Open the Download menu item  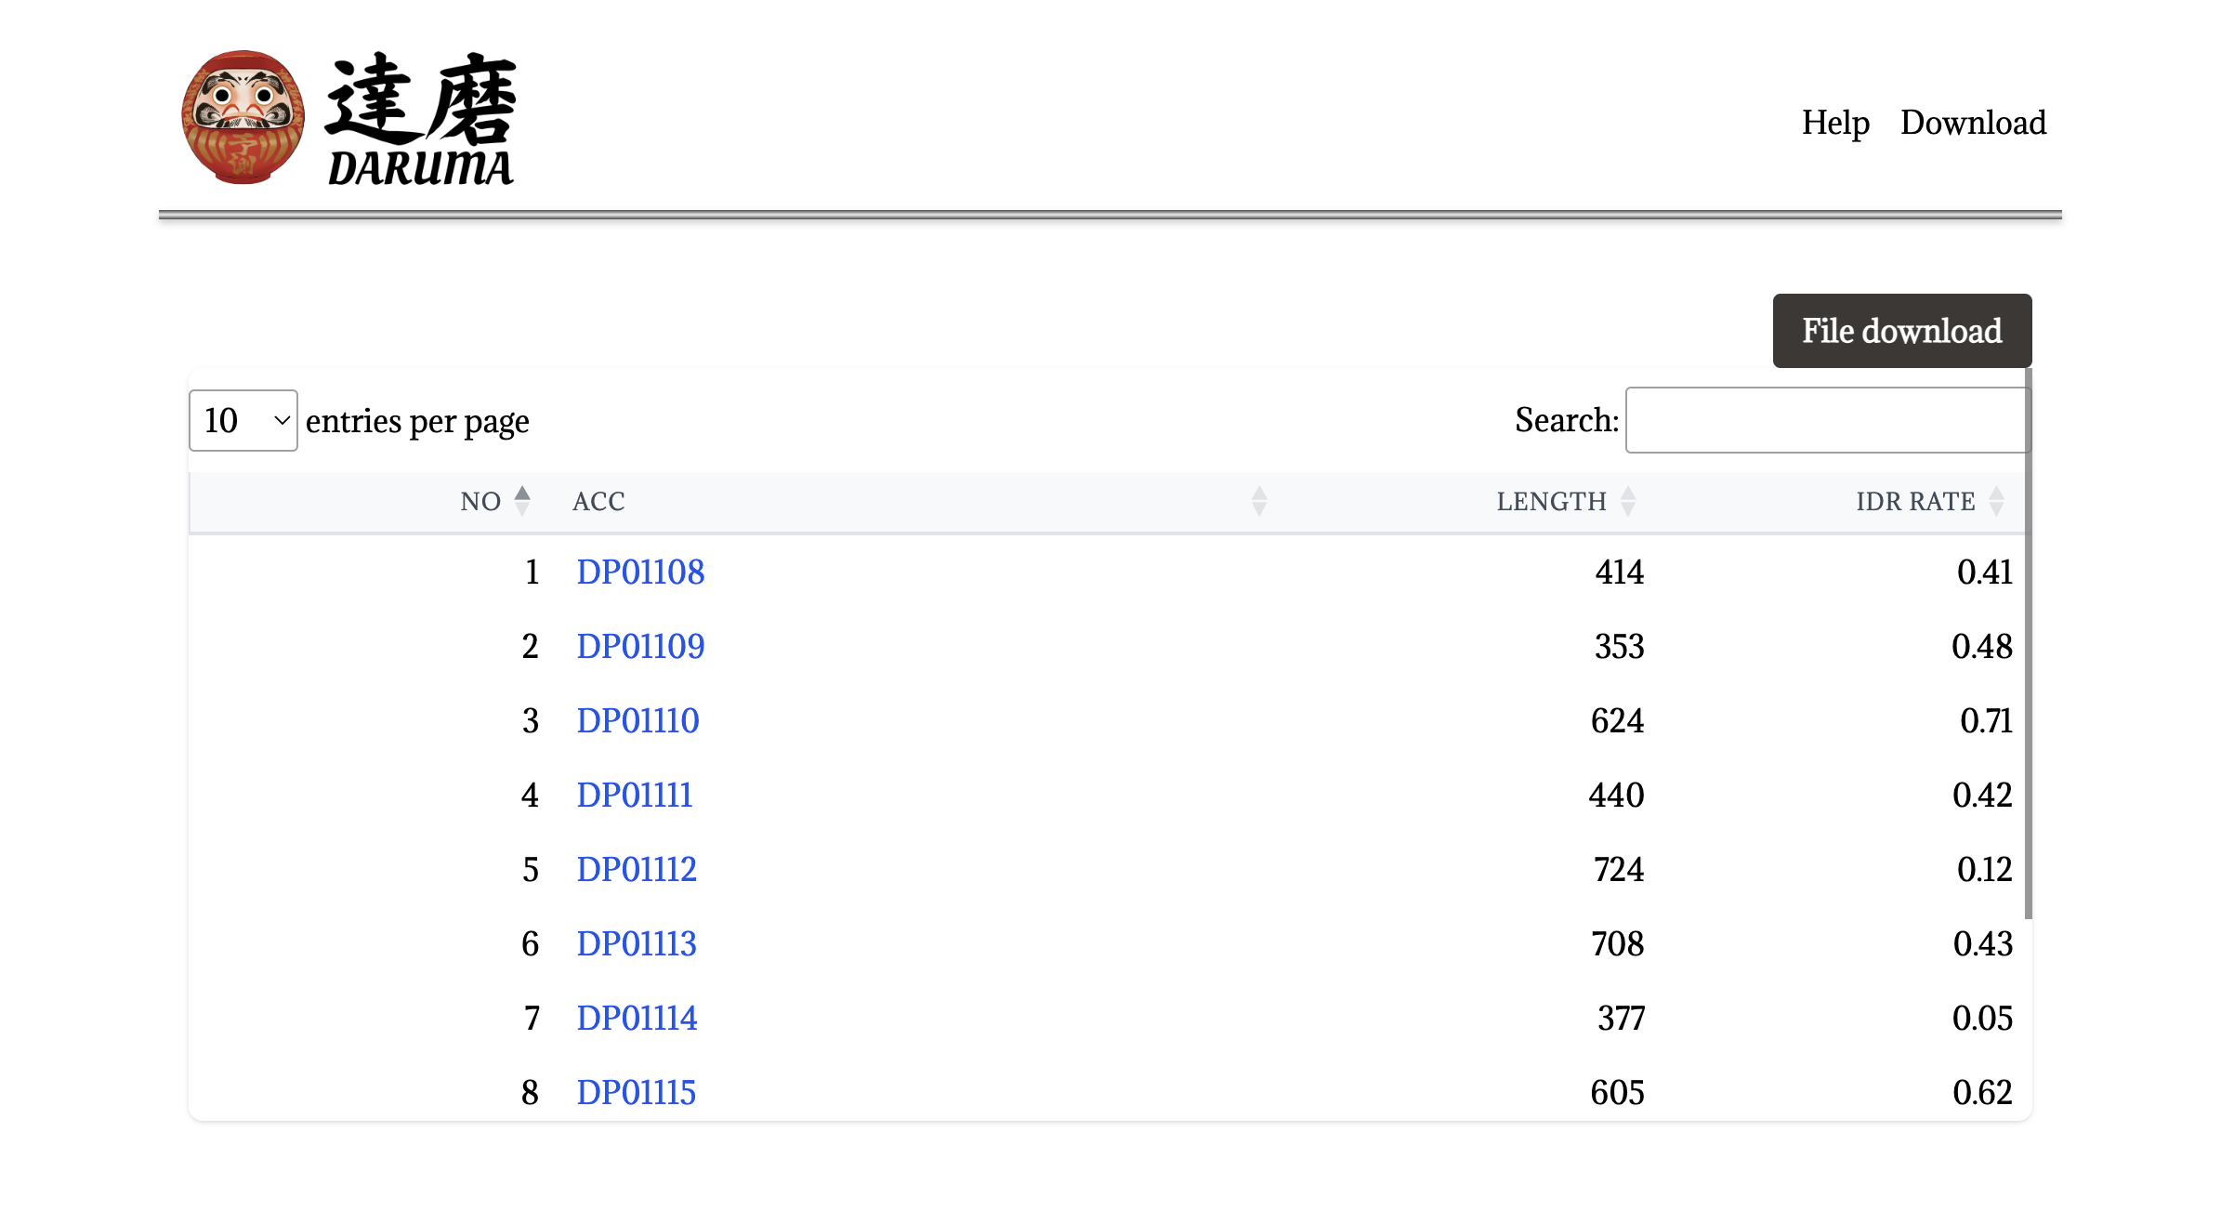pyautogui.click(x=1973, y=123)
